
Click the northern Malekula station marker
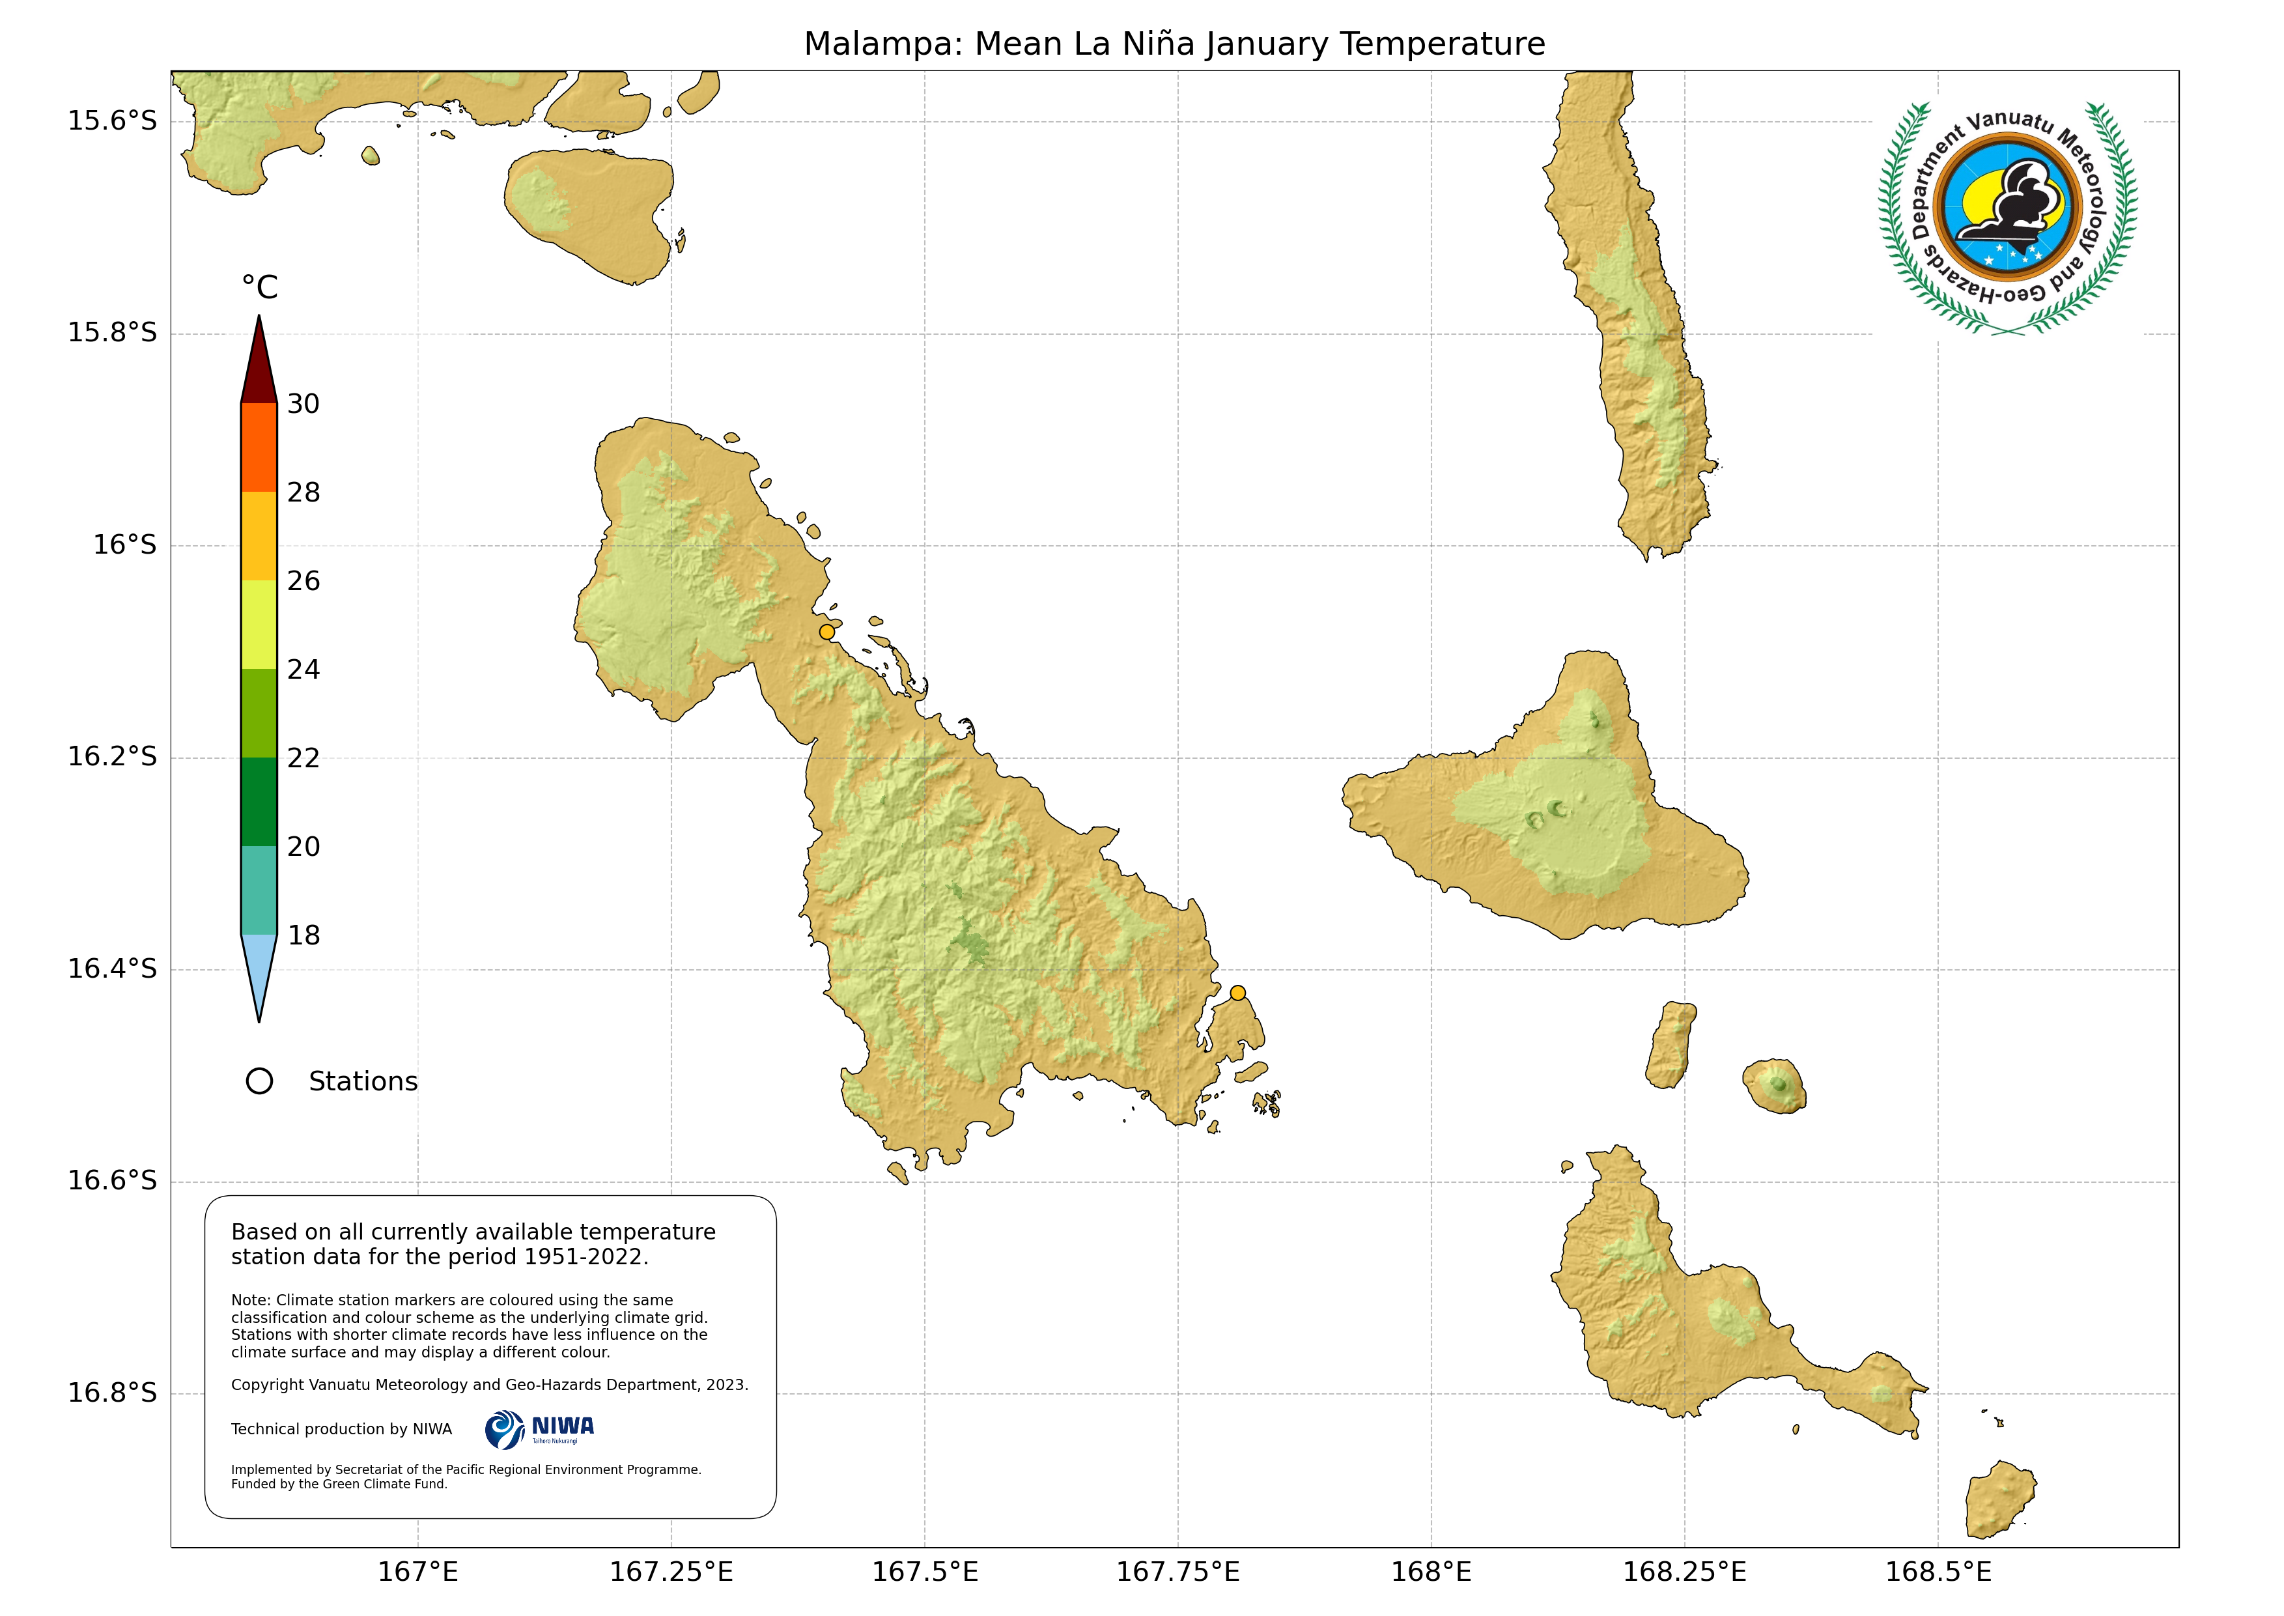click(x=826, y=632)
